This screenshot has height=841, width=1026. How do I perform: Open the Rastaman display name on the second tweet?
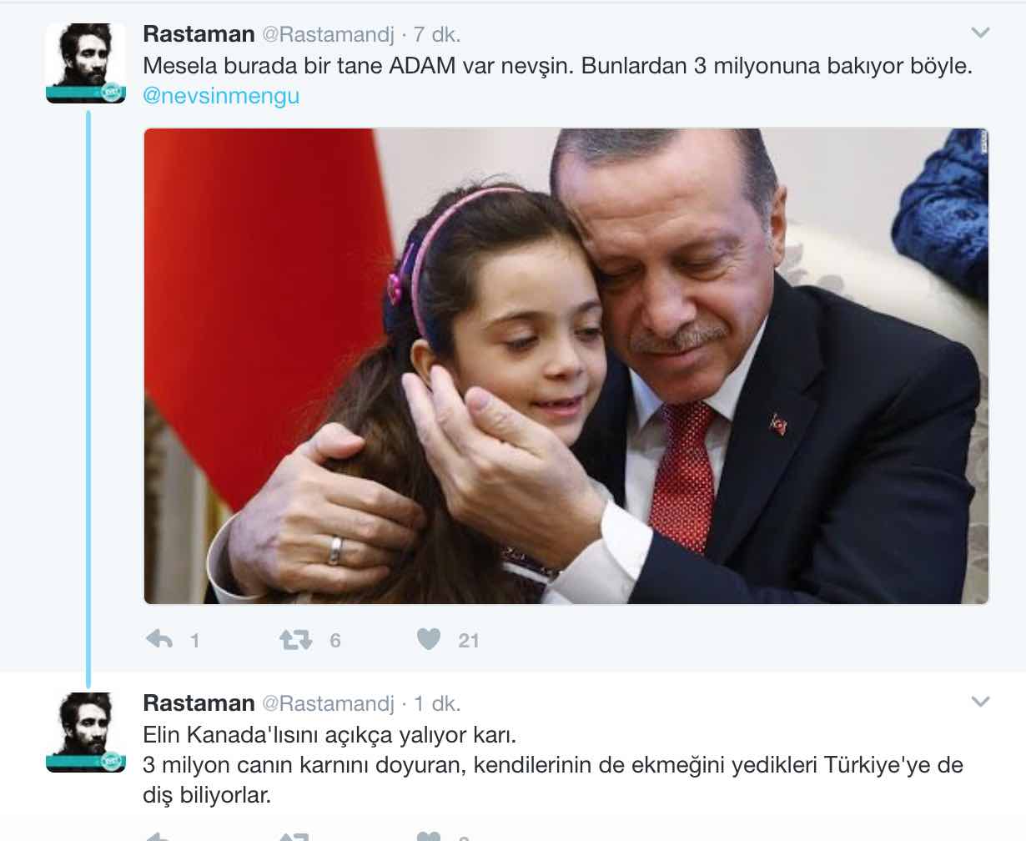click(x=199, y=703)
